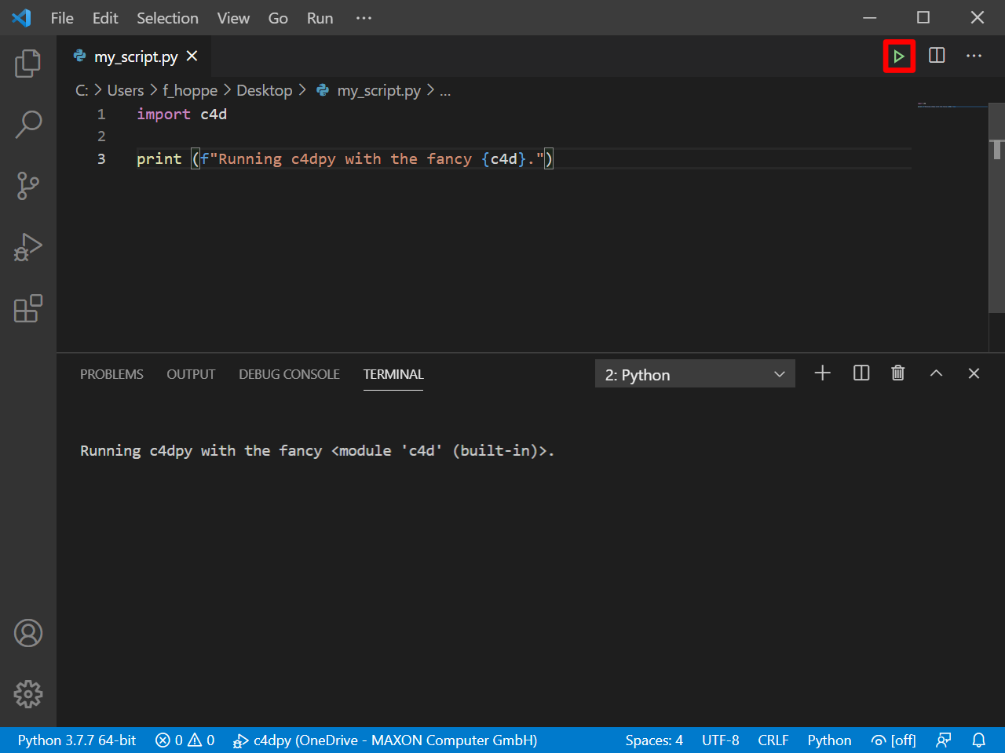Expand the breadcrumb ellipsis after my_script.py
Viewport: 1005px width, 753px height.
pyautogui.click(x=445, y=90)
